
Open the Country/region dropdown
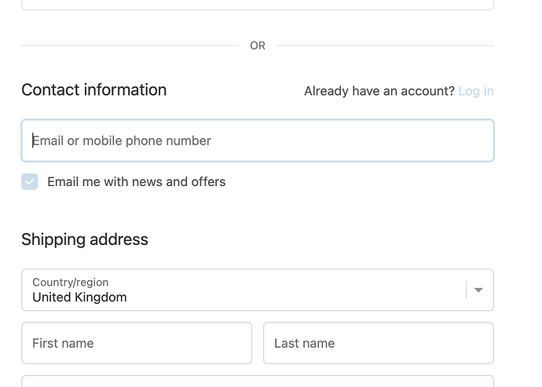coord(244,290)
